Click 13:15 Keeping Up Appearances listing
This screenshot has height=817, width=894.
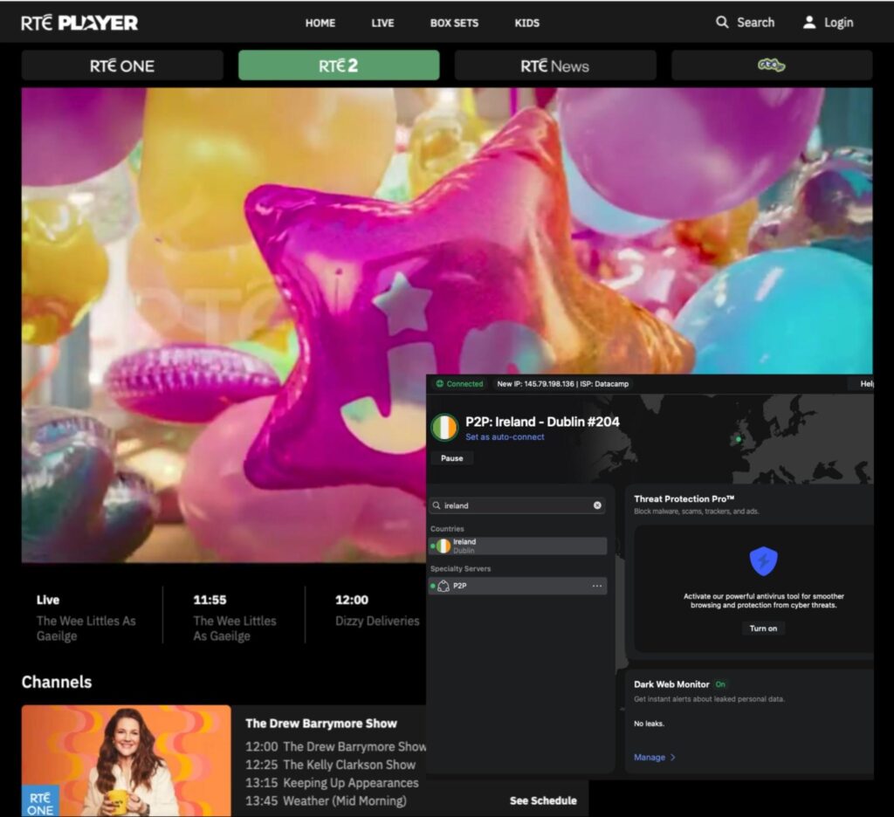click(332, 783)
